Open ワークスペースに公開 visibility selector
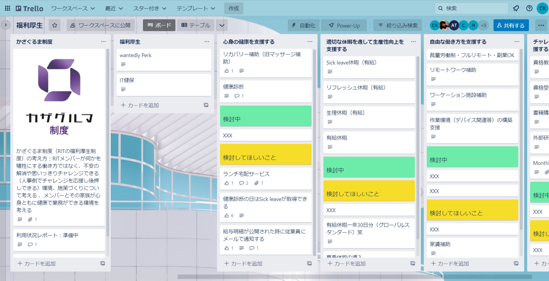Viewport: 549px width, 281px height. (100, 25)
